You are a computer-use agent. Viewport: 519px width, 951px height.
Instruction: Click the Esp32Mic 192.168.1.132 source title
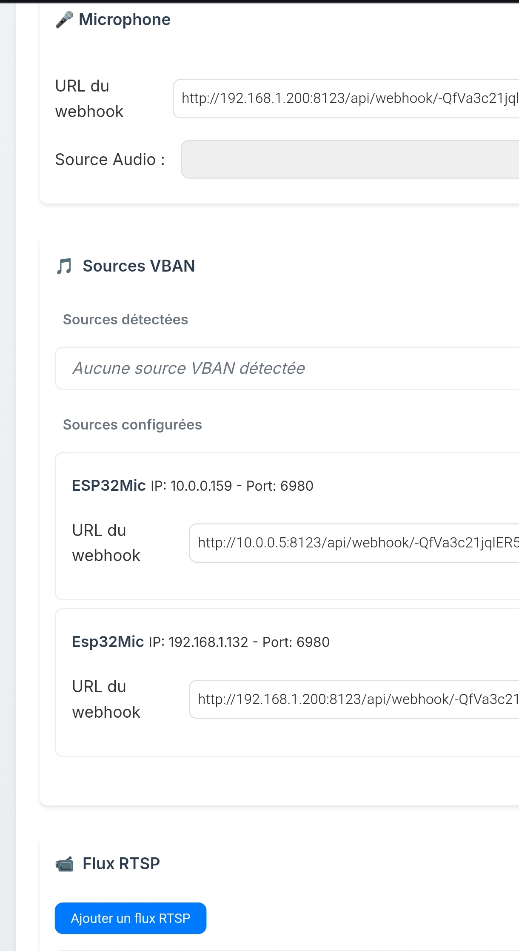pos(108,642)
